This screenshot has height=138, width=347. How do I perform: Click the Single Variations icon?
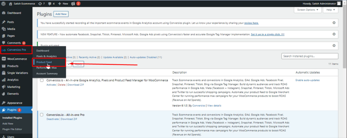[x=3, y=73]
